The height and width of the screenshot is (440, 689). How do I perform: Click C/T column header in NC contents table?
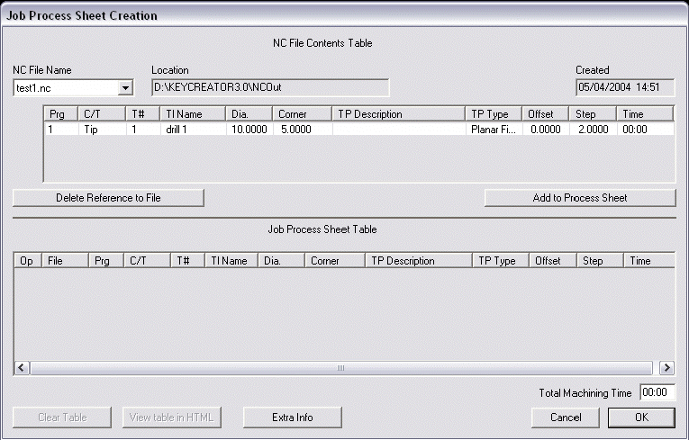[102, 114]
